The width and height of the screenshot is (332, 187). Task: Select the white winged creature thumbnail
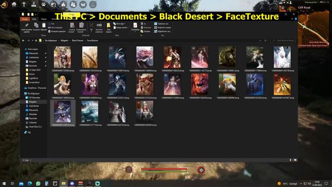[x=282, y=57]
